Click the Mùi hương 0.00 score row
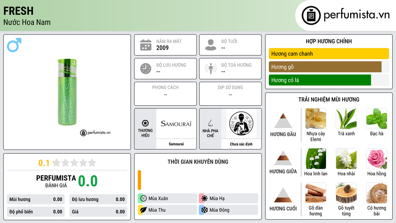396x223 pixels. click(x=36, y=199)
